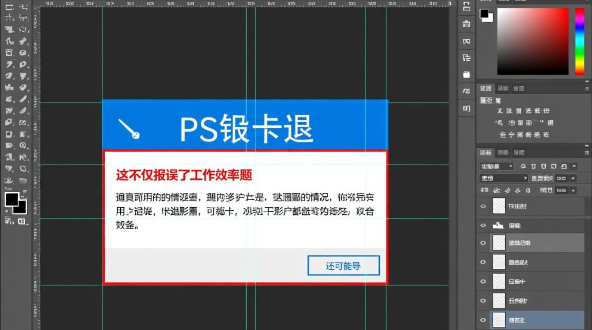Switch to third tab of middle right panel
Screen dimensions: 592x330
pos(518,88)
